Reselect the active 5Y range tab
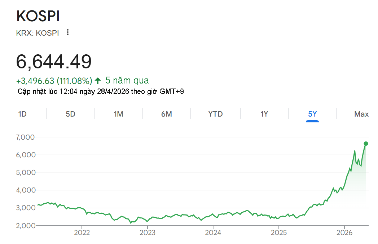 click(x=312, y=114)
